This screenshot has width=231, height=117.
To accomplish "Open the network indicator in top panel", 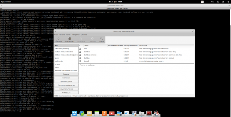I will pyautogui.click(x=218, y=2).
